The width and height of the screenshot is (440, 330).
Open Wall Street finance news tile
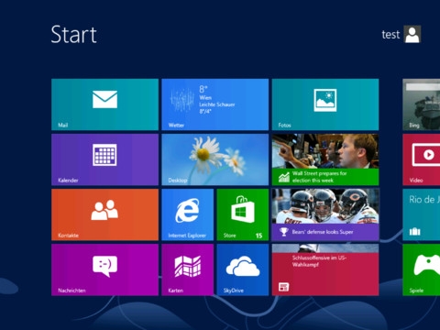pos(325,159)
